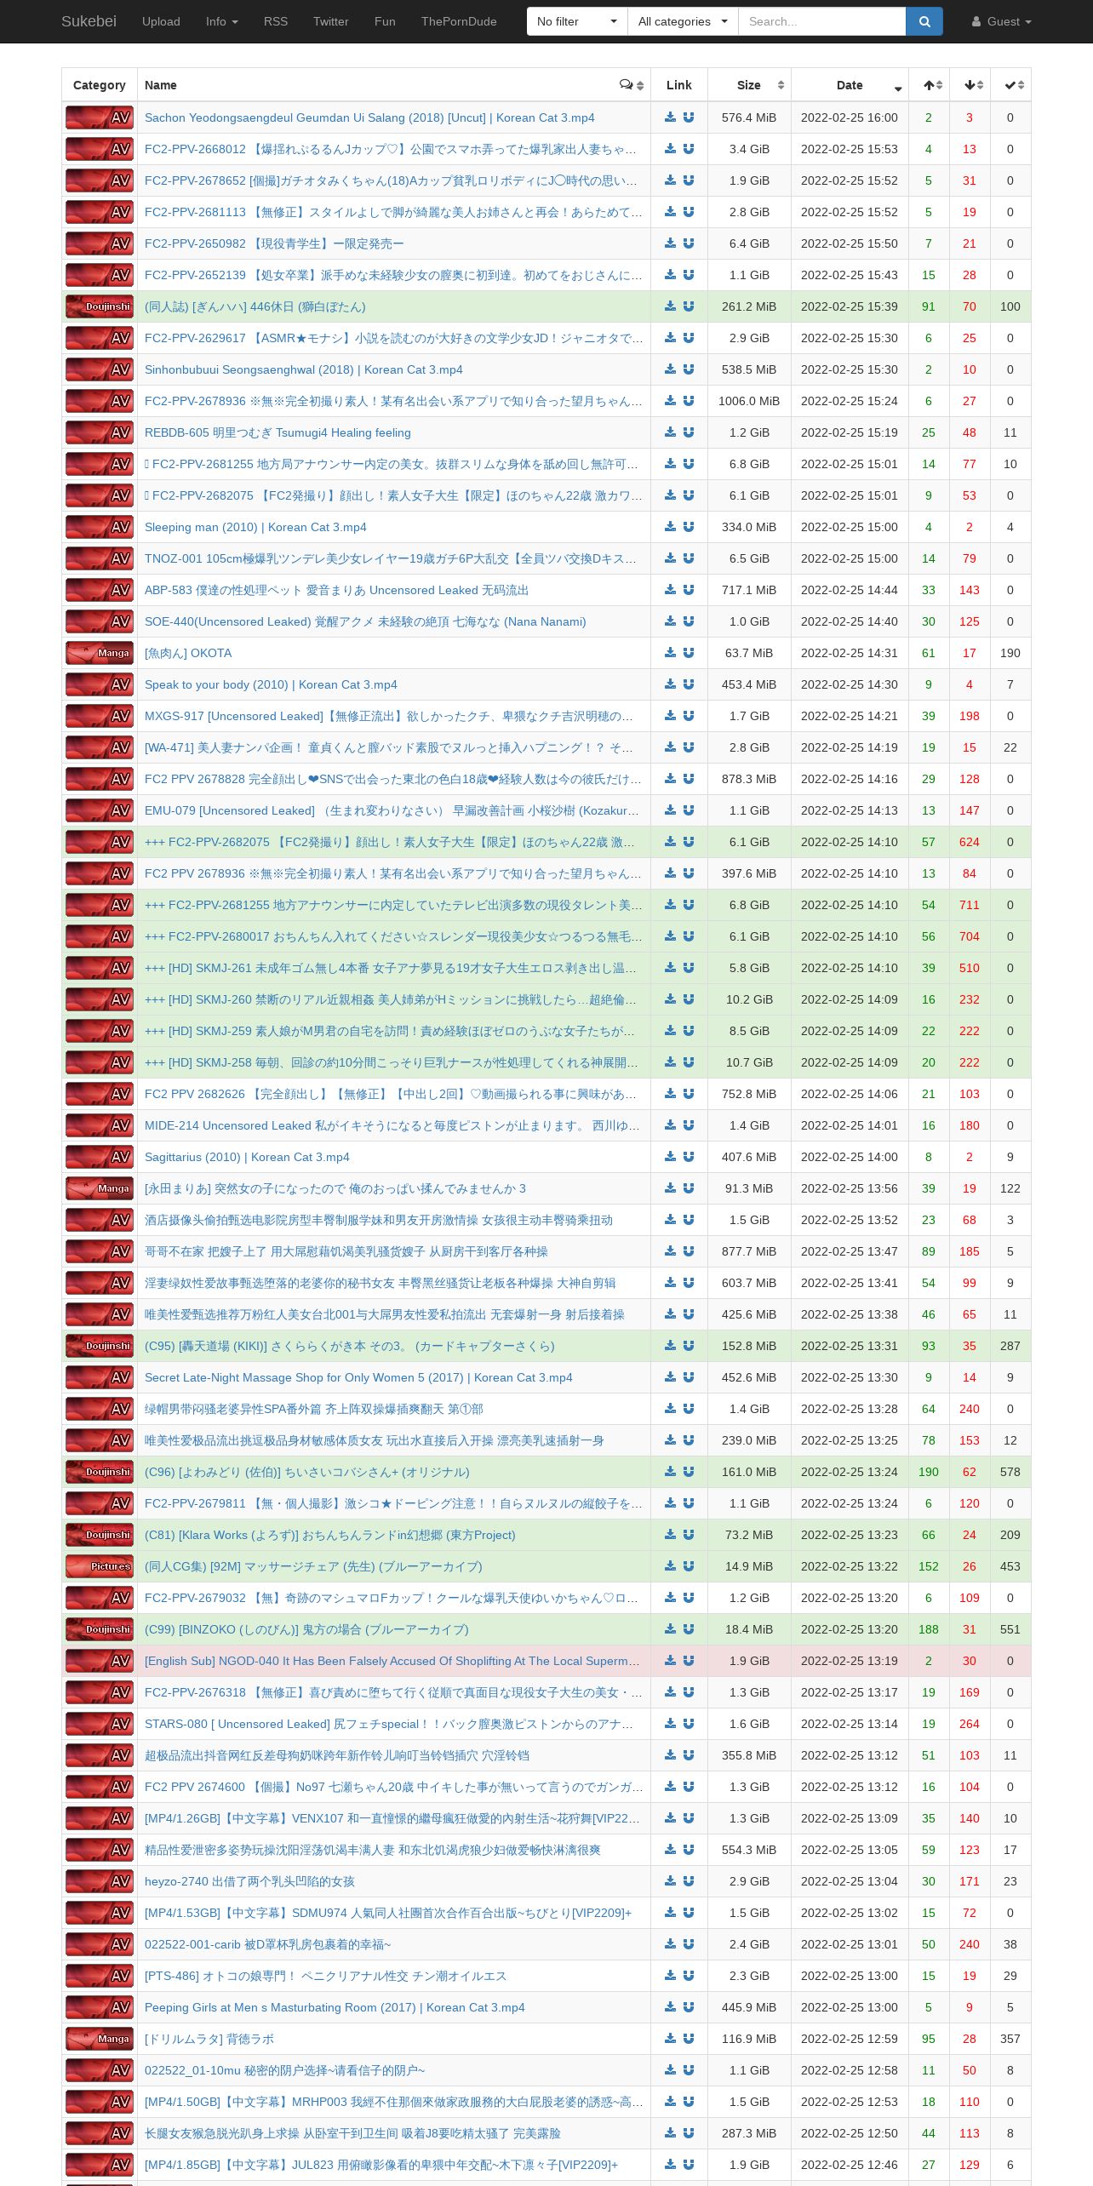The image size is (1093, 2186).
Task: Open the [魚肉ん] OKOTA torrent page
Action: pyautogui.click(x=188, y=653)
